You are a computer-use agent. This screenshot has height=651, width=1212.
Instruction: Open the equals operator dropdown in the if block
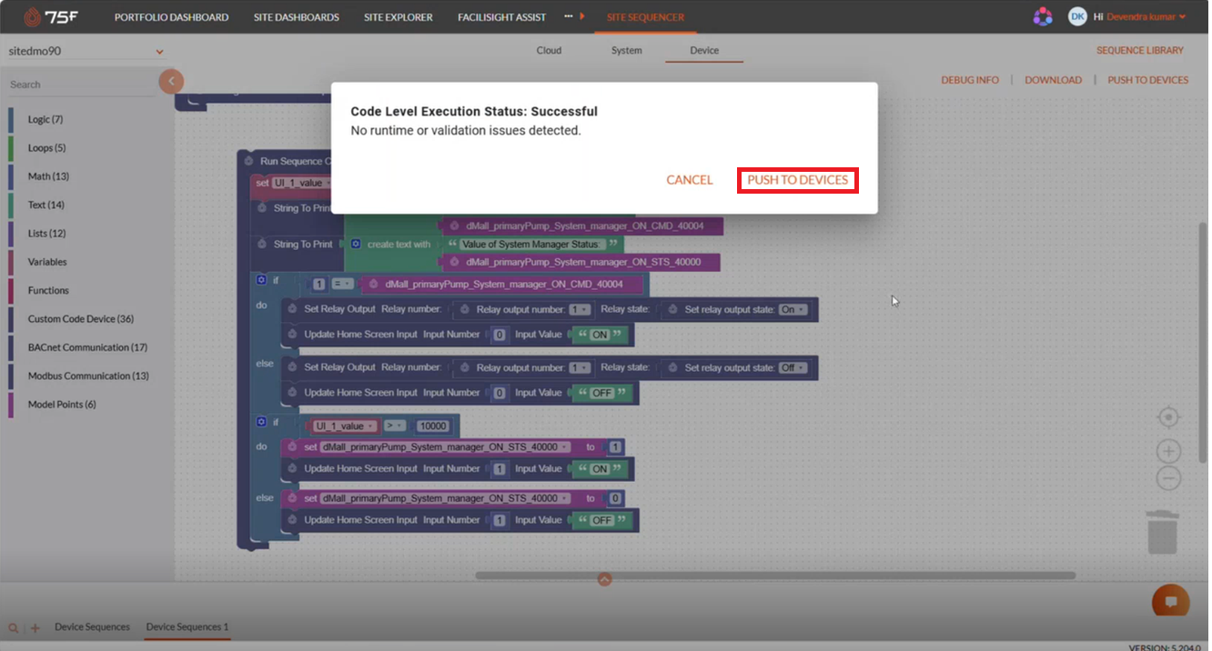click(x=342, y=284)
